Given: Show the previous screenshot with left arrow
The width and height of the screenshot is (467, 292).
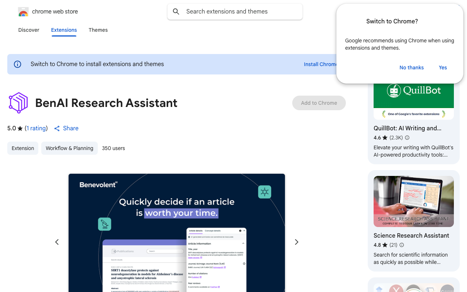Looking at the screenshot, I should 57,242.
